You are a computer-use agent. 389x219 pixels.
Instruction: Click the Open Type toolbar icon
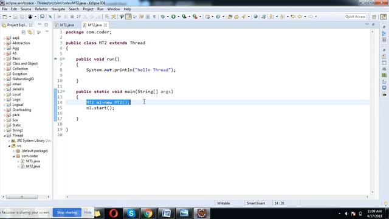pos(230,16)
